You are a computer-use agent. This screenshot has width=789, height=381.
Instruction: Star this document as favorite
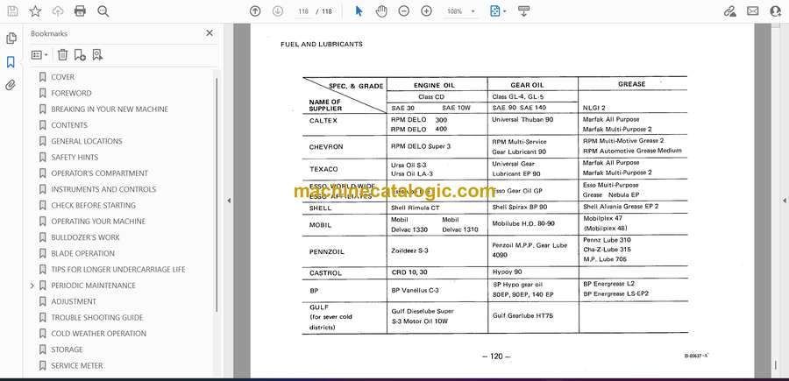click(x=35, y=11)
